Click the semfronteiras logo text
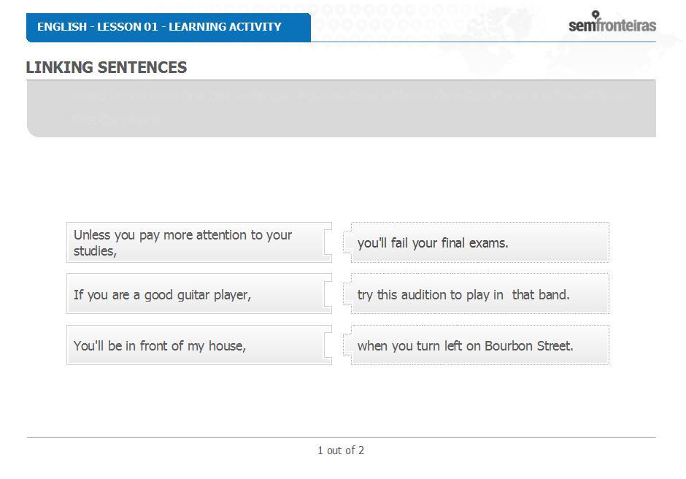 (612, 26)
